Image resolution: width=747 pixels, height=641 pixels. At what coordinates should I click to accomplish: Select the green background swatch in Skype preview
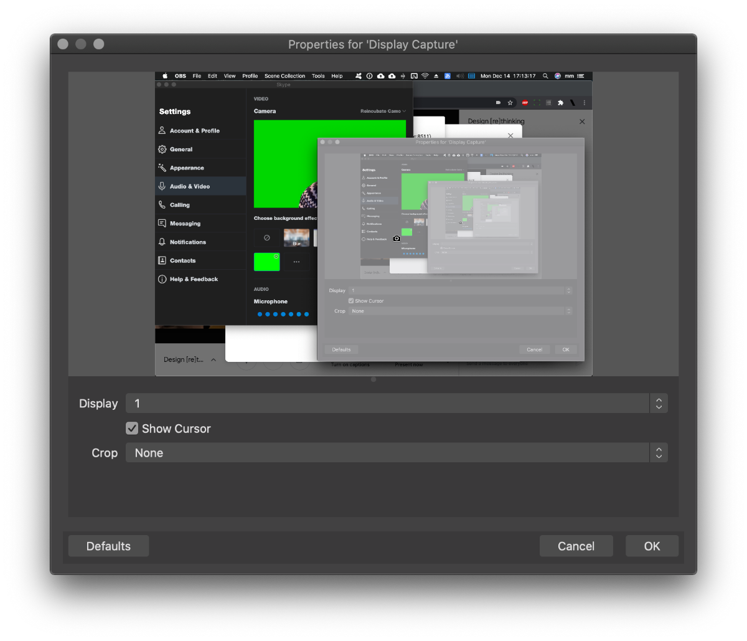pos(267,262)
